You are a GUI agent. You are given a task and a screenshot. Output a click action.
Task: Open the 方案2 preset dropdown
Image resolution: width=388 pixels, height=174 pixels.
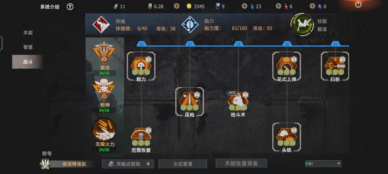click(323, 163)
